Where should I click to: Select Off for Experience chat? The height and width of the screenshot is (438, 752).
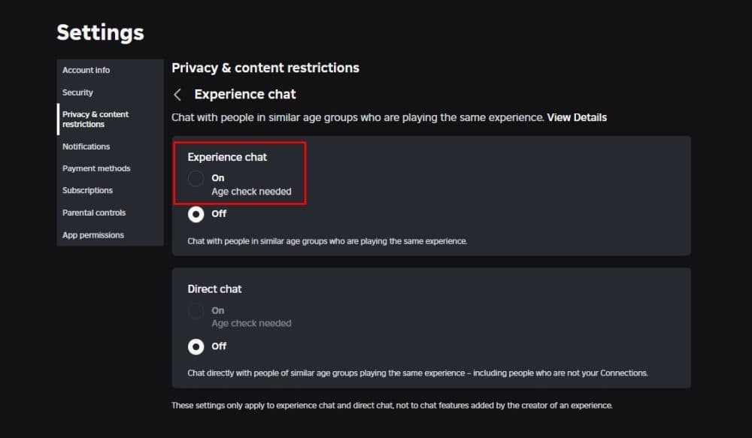tap(196, 213)
